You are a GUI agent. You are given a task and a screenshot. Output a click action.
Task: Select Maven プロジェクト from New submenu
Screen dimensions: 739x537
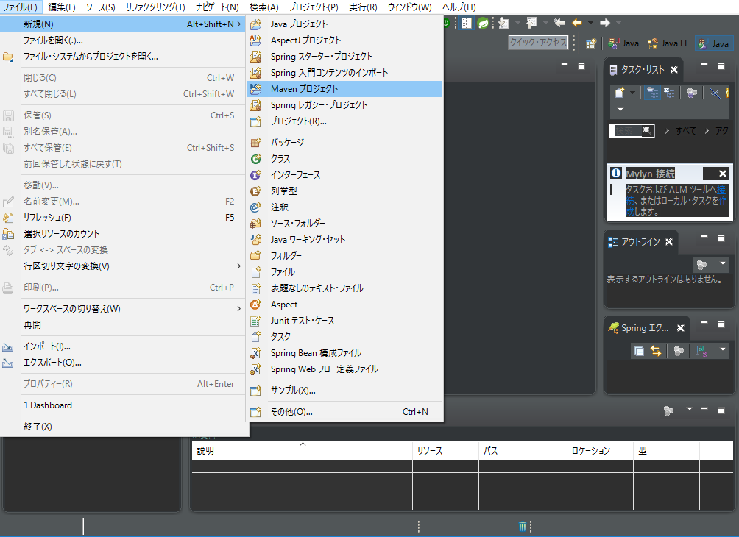(344, 88)
